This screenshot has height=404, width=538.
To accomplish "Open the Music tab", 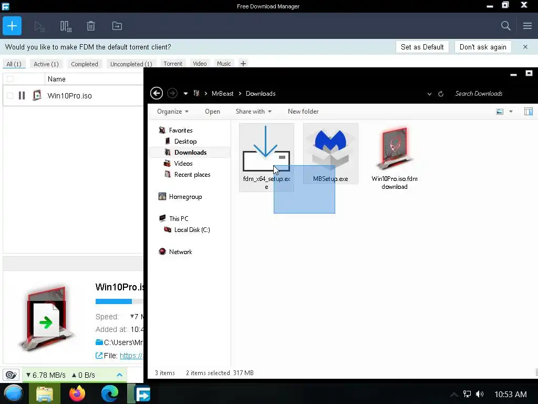I will (x=224, y=64).
